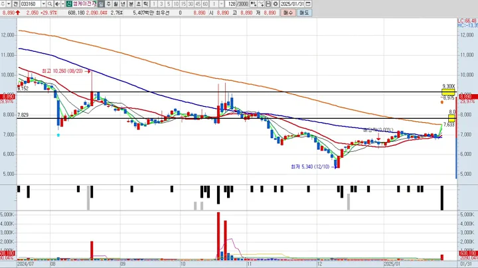Select the 15 interval button
This screenshot has height=268, width=478.
pos(183,4)
